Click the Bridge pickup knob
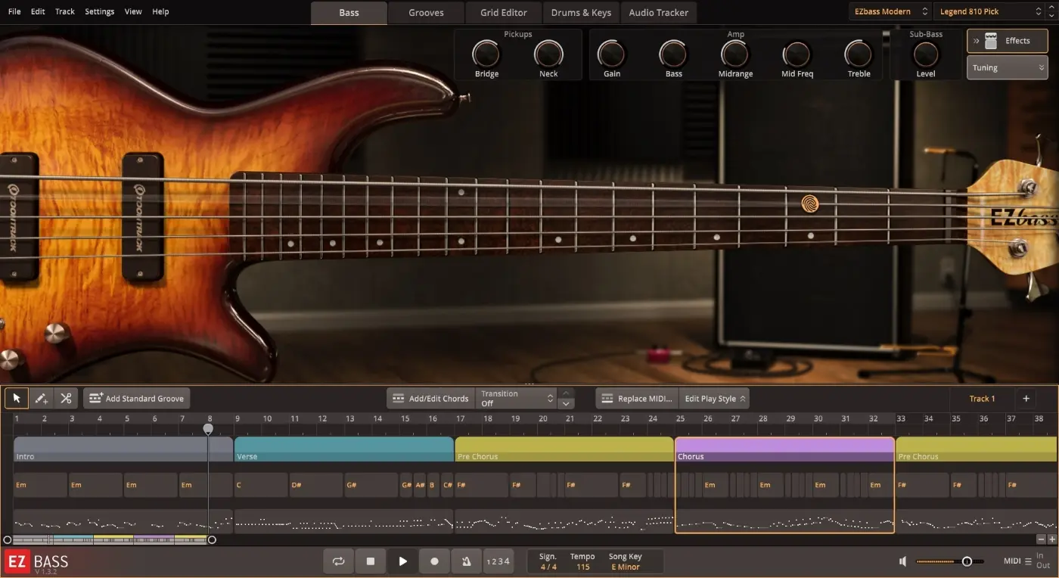1059x578 pixels. click(486, 54)
